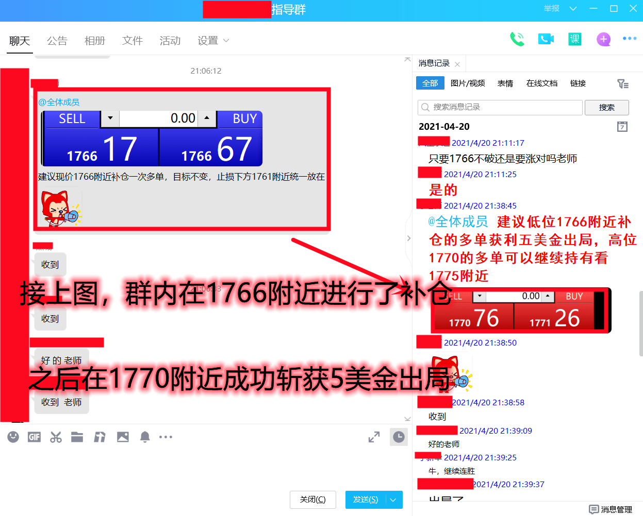This screenshot has height=516, width=643.
Task: Click the message record search input field
Action: (x=499, y=107)
